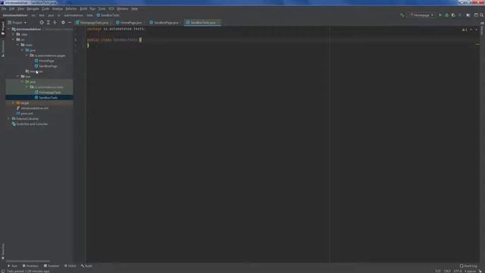Open the Help menu

pyautogui.click(x=135, y=8)
